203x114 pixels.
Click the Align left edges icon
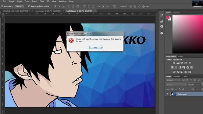pyautogui.click(x=69, y=6)
